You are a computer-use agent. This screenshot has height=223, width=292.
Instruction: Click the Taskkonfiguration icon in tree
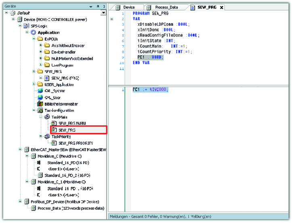coord(40,110)
